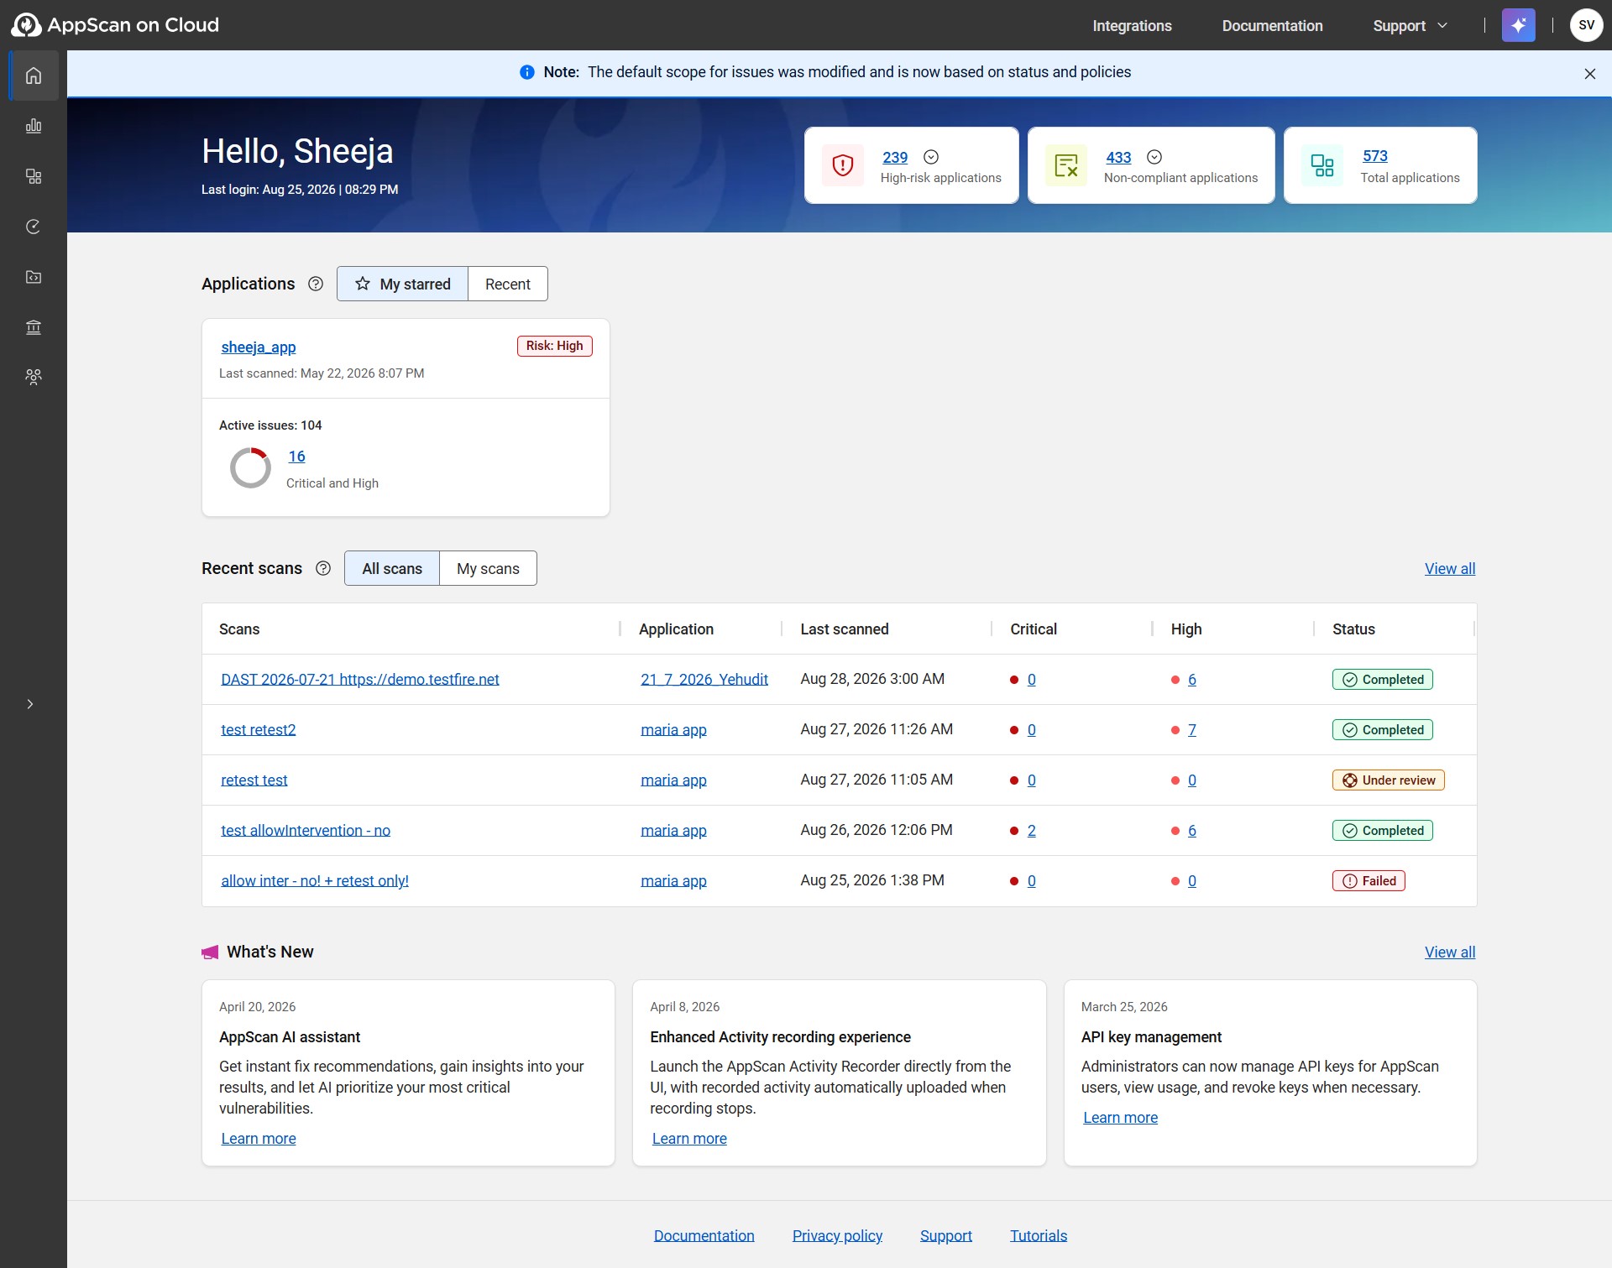Open the scans circular sidebar icon
The height and width of the screenshot is (1268, 1612).
click(x=34, y=227)
